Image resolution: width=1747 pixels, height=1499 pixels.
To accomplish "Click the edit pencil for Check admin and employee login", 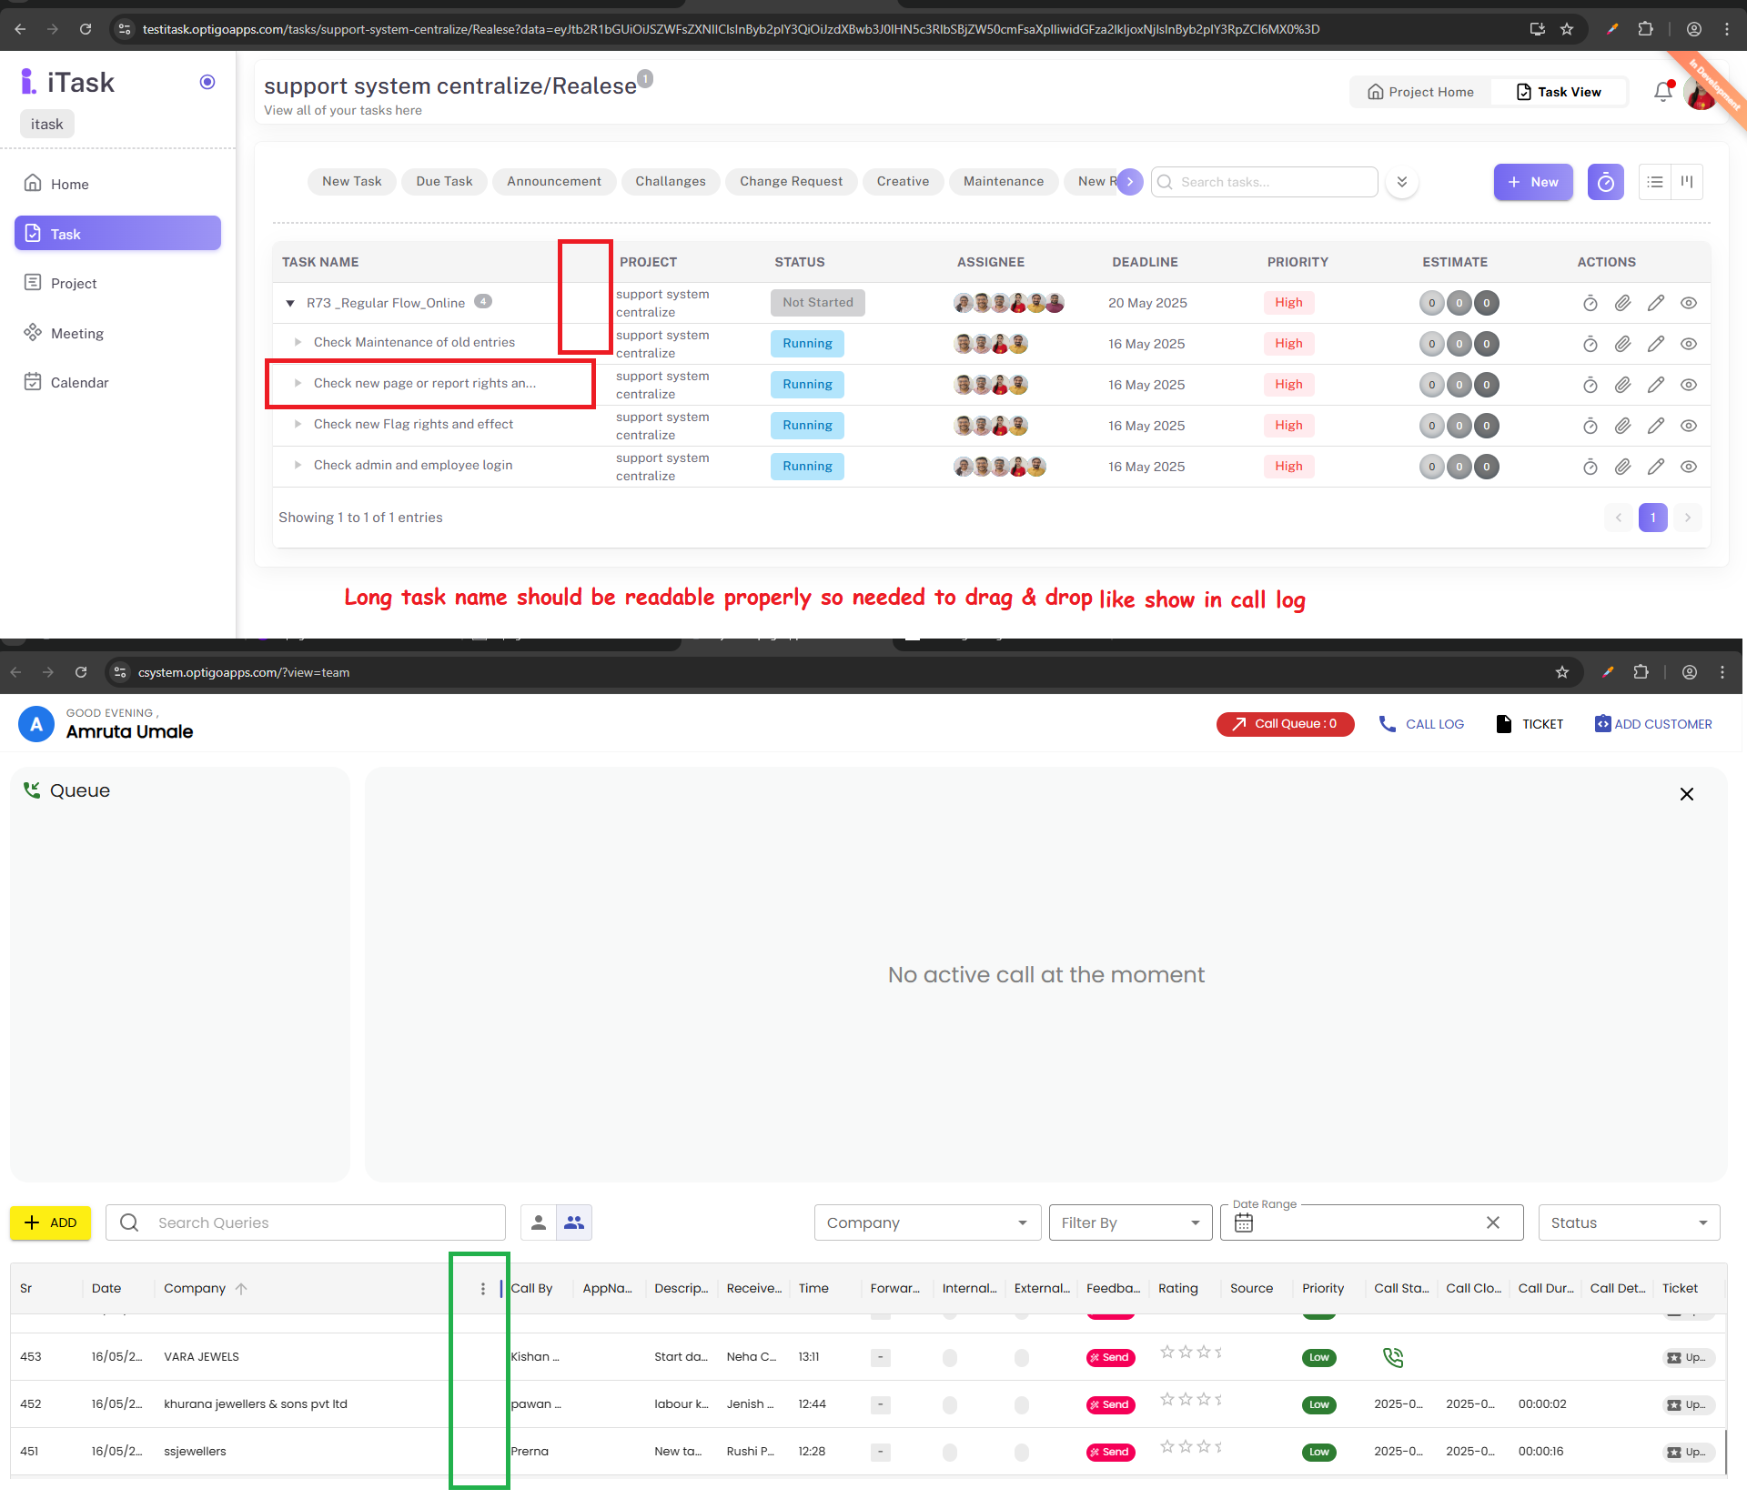I will tap(1655, 467).
